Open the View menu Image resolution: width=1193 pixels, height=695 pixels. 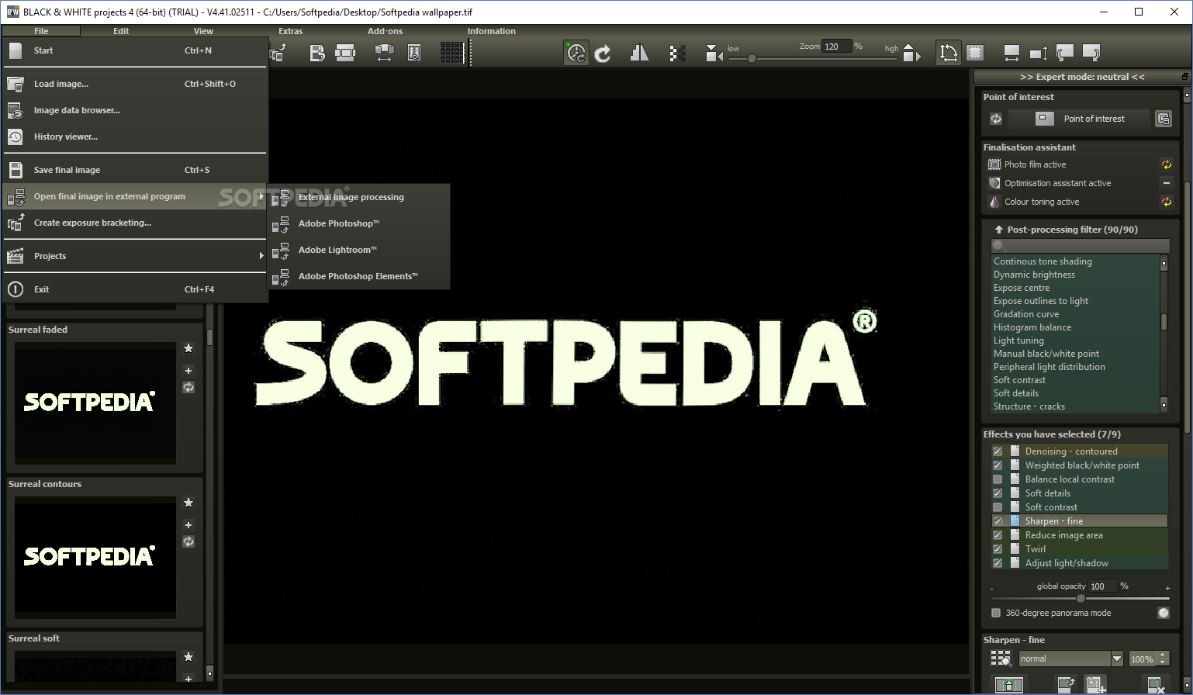click(x=203, y=31)
